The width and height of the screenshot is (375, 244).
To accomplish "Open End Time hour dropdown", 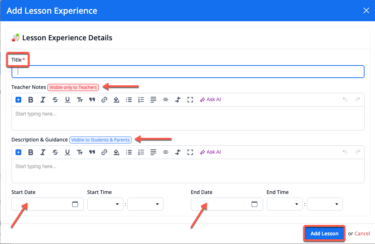I will click(x=284, y=204).
